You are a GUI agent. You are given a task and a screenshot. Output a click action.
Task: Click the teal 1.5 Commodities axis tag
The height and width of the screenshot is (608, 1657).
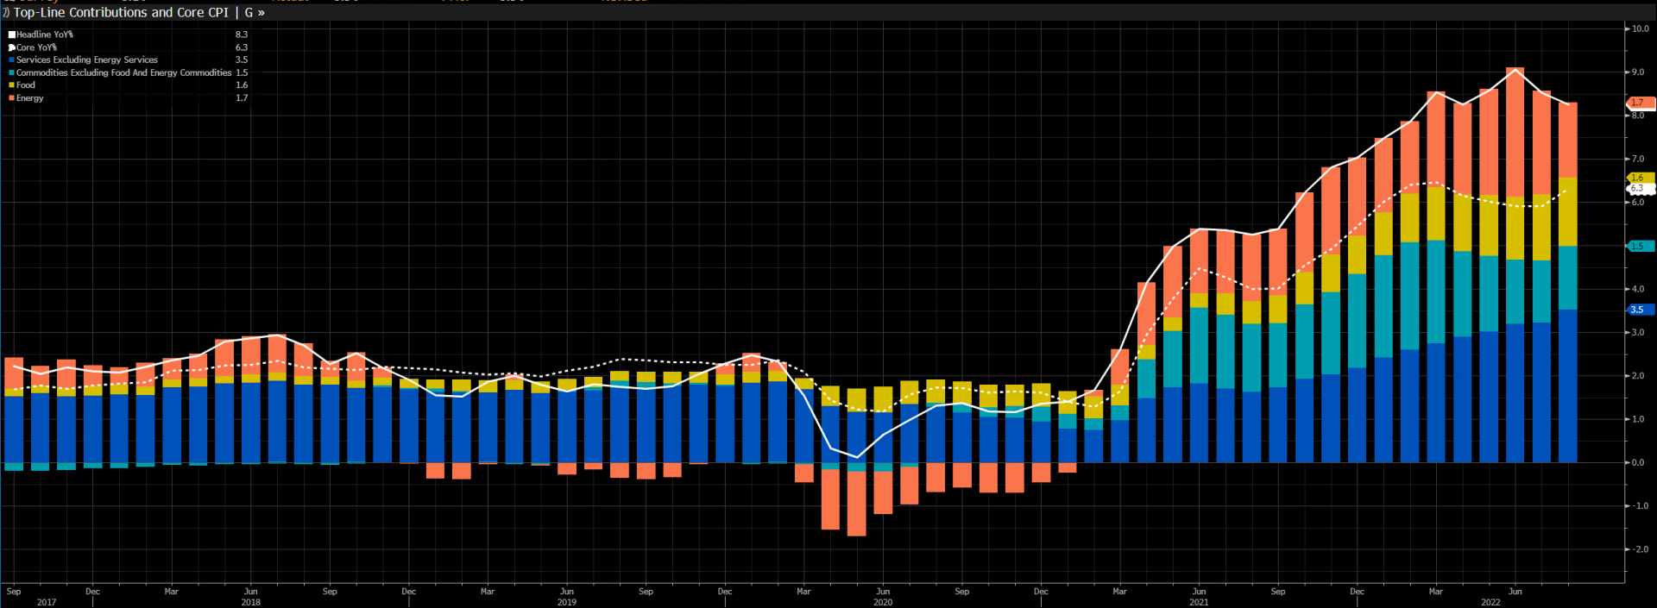(1638, 246)
